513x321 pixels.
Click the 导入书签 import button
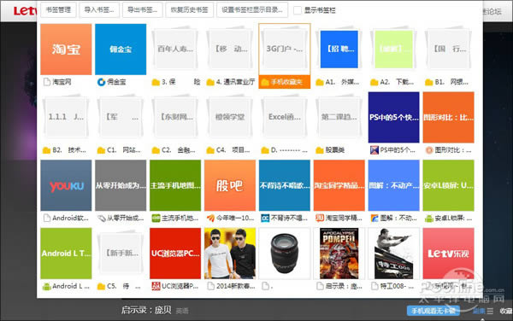pos(99,9)
